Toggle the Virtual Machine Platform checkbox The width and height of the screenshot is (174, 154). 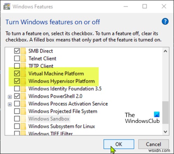(17, 74)
